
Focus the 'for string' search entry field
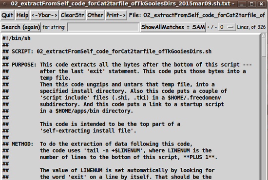coord(103,27)
